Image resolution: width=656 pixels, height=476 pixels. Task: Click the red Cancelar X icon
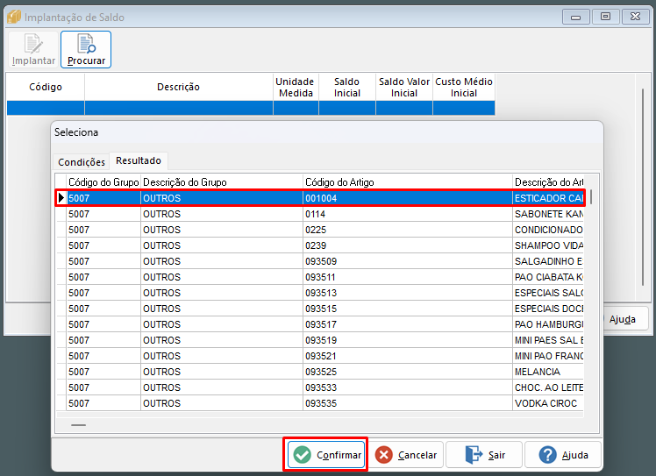(383, 455)
